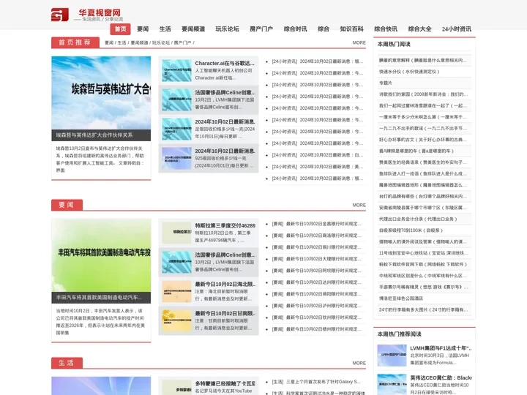Image resolution: width=527 pixels, height=395 pixels.
Task: Open 特斯拉第三季度交付 article title
Action: [x=225, y=225]
